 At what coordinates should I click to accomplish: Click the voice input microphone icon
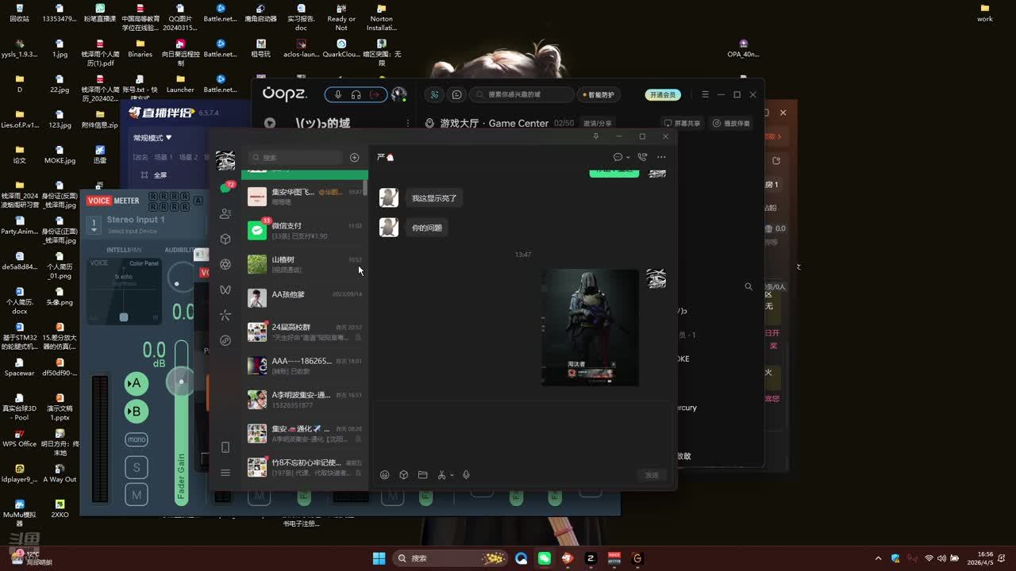coord(467,475)
